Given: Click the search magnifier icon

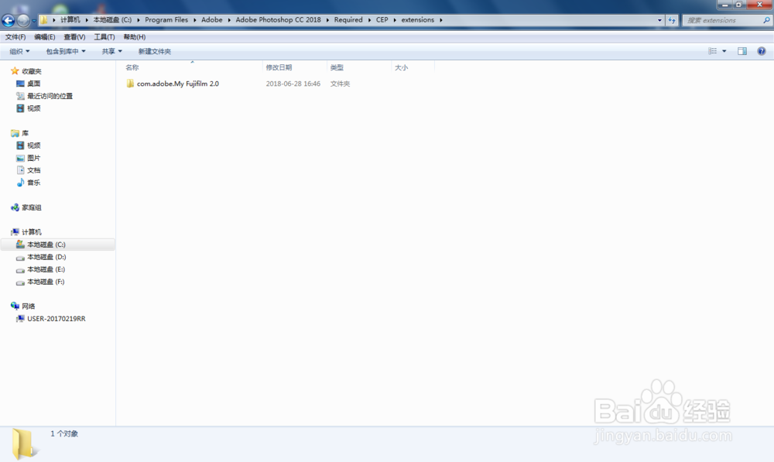Looking at the screenshot, I should [766, 20].
